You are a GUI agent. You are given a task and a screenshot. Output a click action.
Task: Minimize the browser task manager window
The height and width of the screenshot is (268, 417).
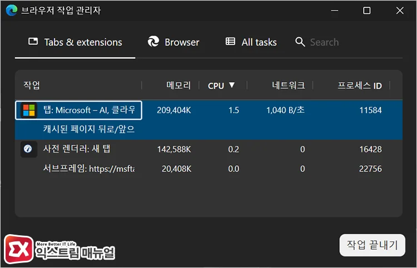335,11
